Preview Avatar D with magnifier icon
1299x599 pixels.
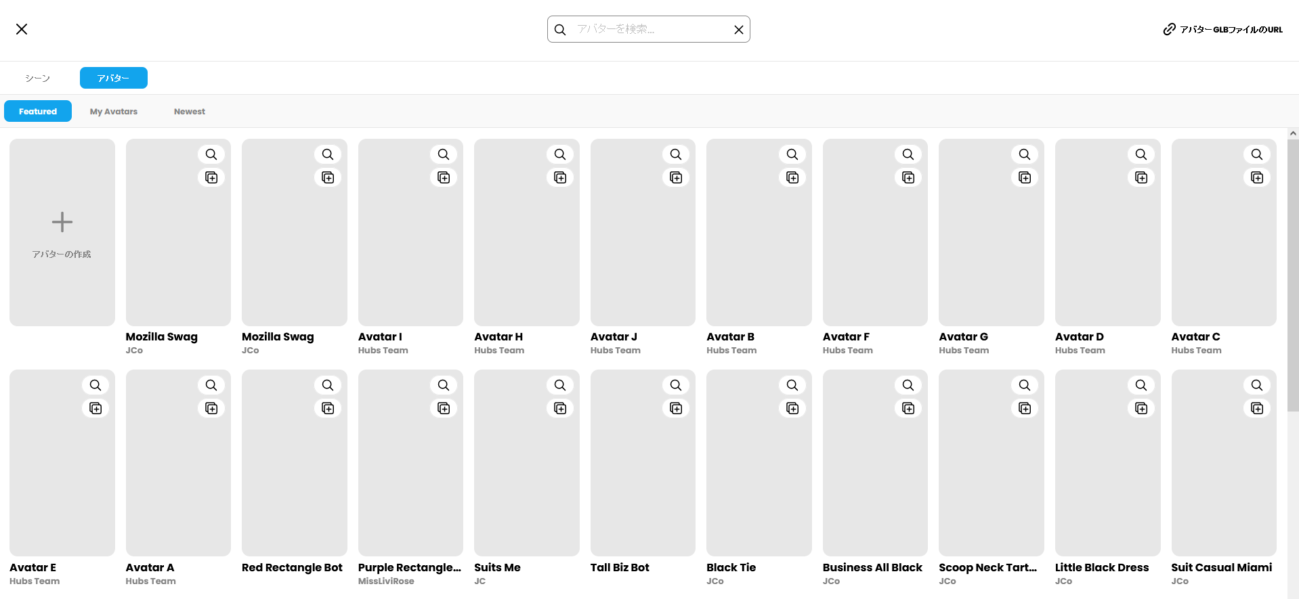tap(1141, 154)
